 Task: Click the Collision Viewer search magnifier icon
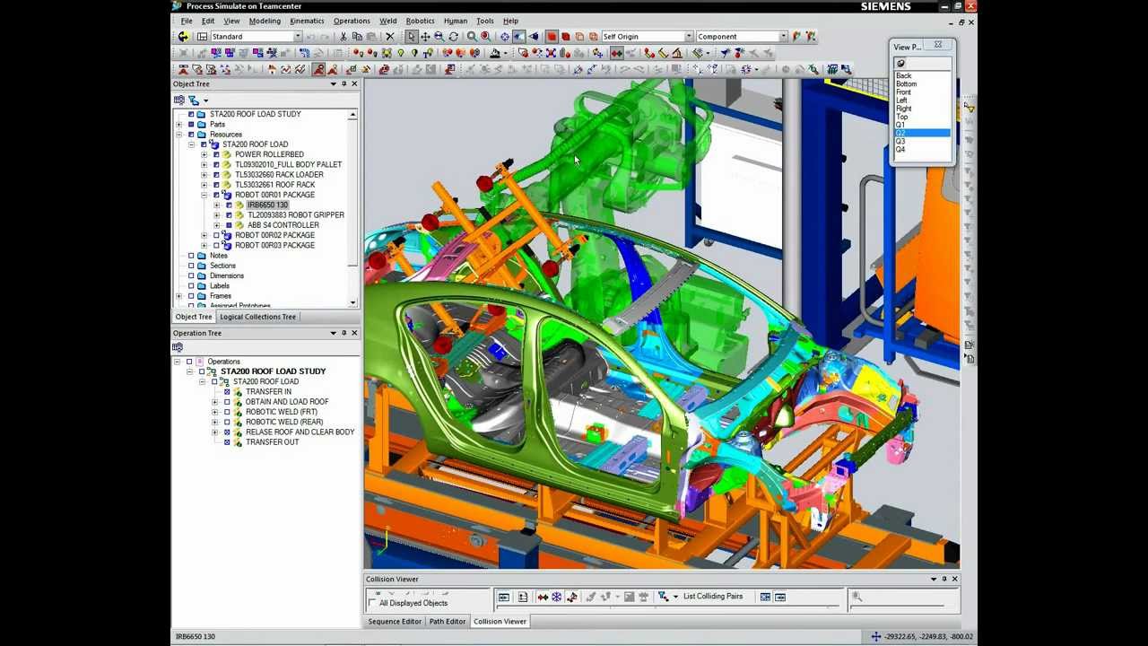pyautogui.click(x=857, y=597)
